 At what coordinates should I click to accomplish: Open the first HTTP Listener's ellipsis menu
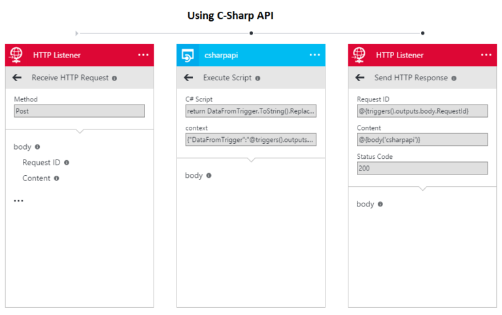(x=143, y=55)
